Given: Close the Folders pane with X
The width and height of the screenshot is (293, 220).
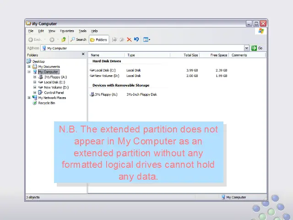Looking at the screenshot, I should pyautogui.click(x=83, y=54).
